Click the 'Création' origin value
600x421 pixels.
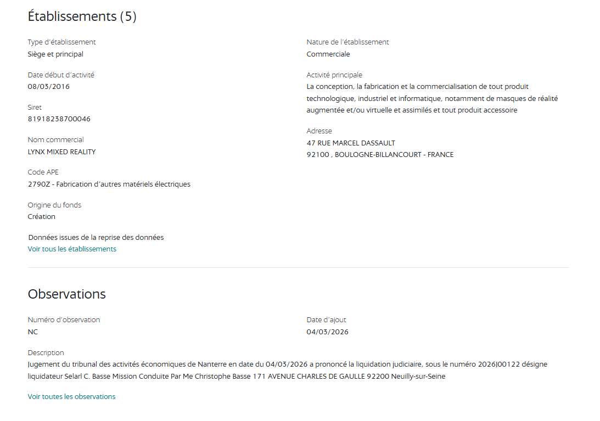point(42,217)
